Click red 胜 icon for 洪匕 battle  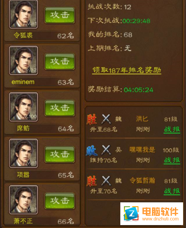click(92, 120)
